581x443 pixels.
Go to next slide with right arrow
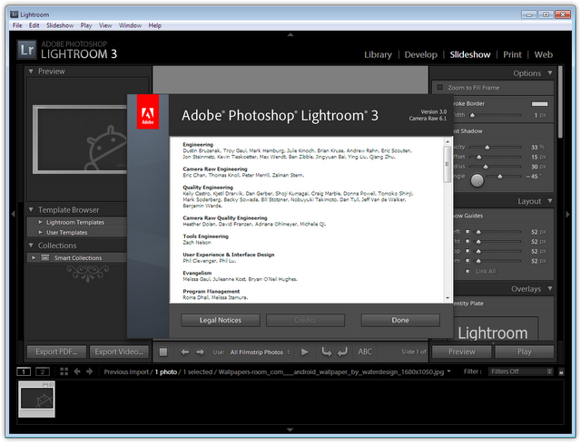coord(200,352)
